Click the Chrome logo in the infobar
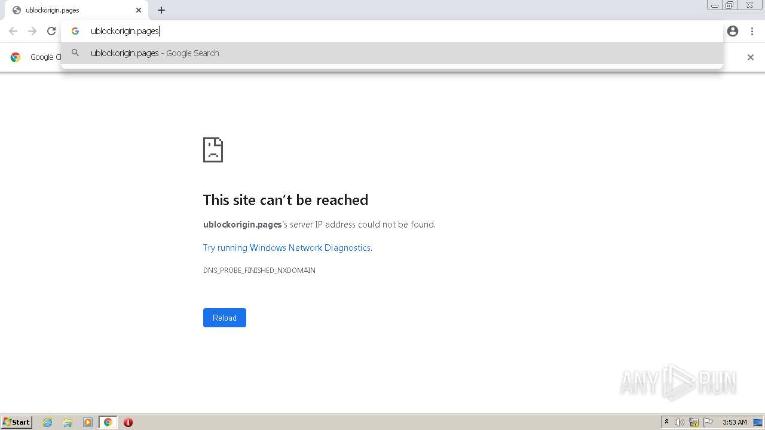This screenshot has width=765, height=430. click(16, 57)
